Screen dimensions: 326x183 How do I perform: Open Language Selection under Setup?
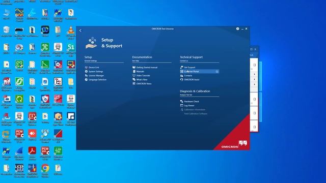pos(95,79)
